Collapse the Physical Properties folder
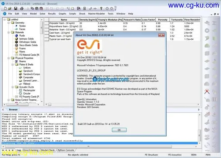The image size is (221, 158). coord(9,58)
